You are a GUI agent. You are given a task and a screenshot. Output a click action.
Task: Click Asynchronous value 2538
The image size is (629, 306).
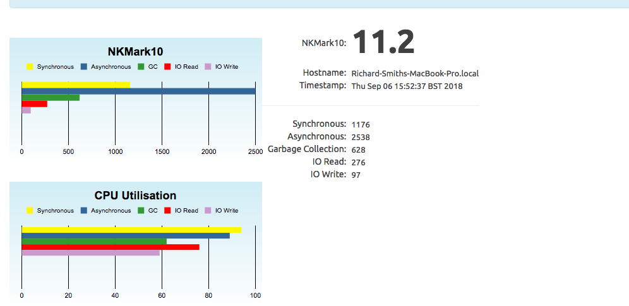(x=361, y=138)
